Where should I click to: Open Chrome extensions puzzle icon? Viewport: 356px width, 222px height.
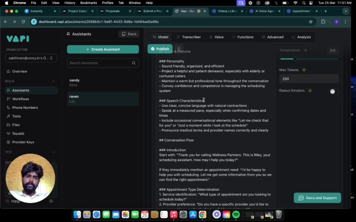pos(323,22)
